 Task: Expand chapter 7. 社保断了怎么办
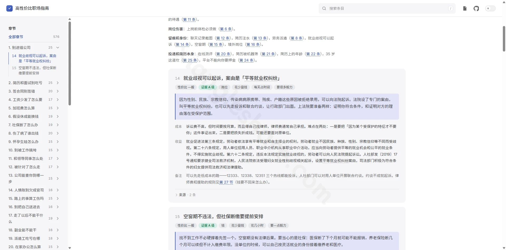(x=58, y=125)
